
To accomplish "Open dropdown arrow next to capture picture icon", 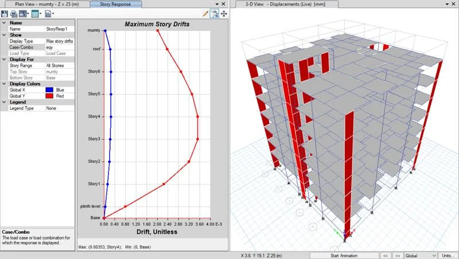I will point(28,14).
